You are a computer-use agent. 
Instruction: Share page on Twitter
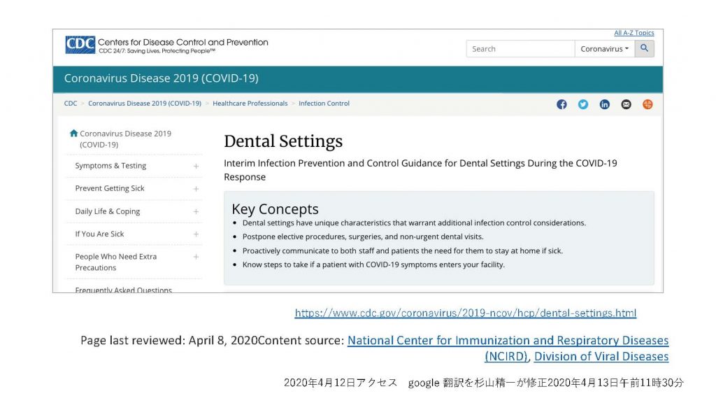pos(583,104)
